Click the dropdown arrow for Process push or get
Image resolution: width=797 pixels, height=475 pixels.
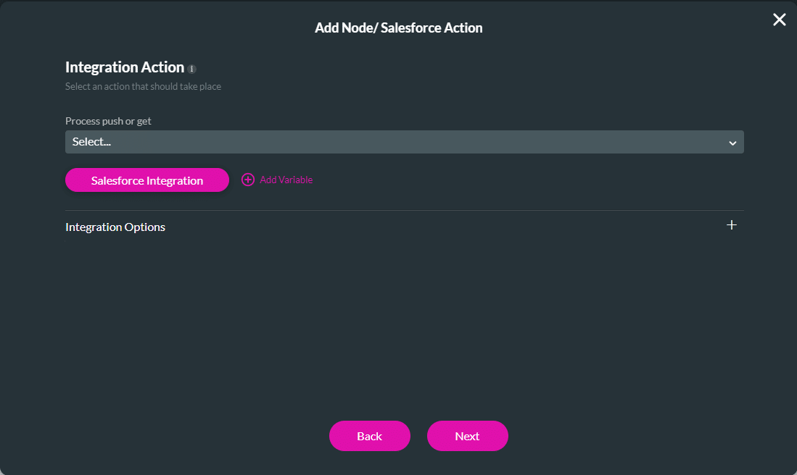731,142
